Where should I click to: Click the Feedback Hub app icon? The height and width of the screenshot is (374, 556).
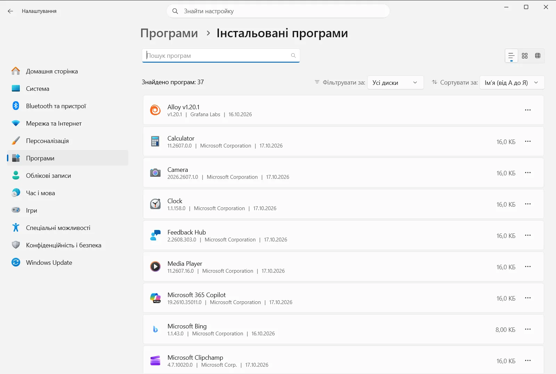point(155,235)
